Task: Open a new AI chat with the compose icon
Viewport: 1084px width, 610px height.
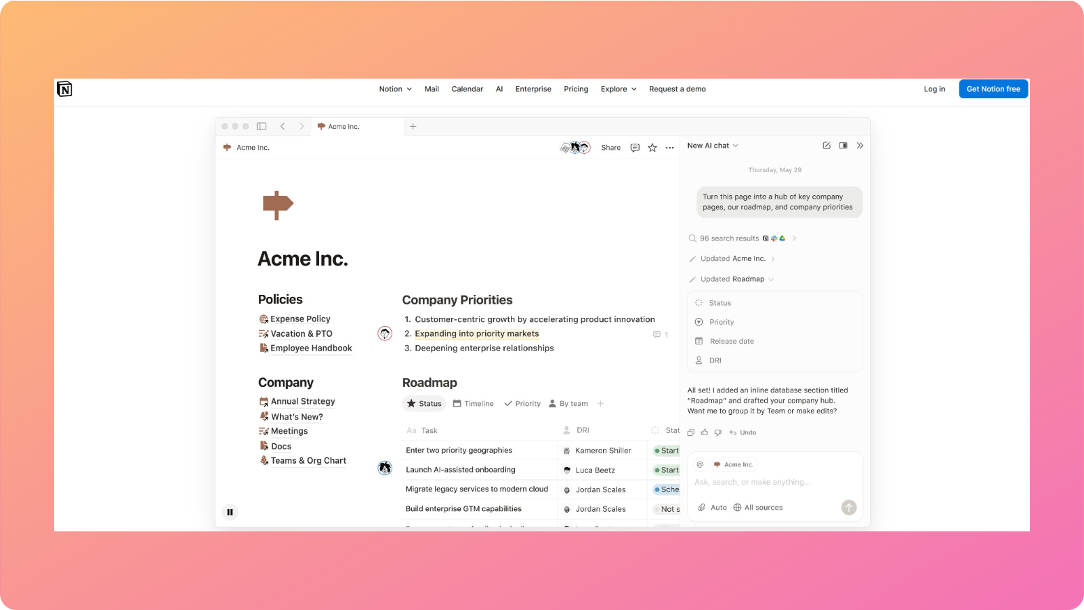Action: [826, 145]
